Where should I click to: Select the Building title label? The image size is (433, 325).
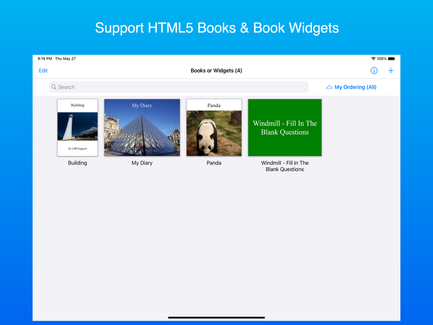click(78, 163)
